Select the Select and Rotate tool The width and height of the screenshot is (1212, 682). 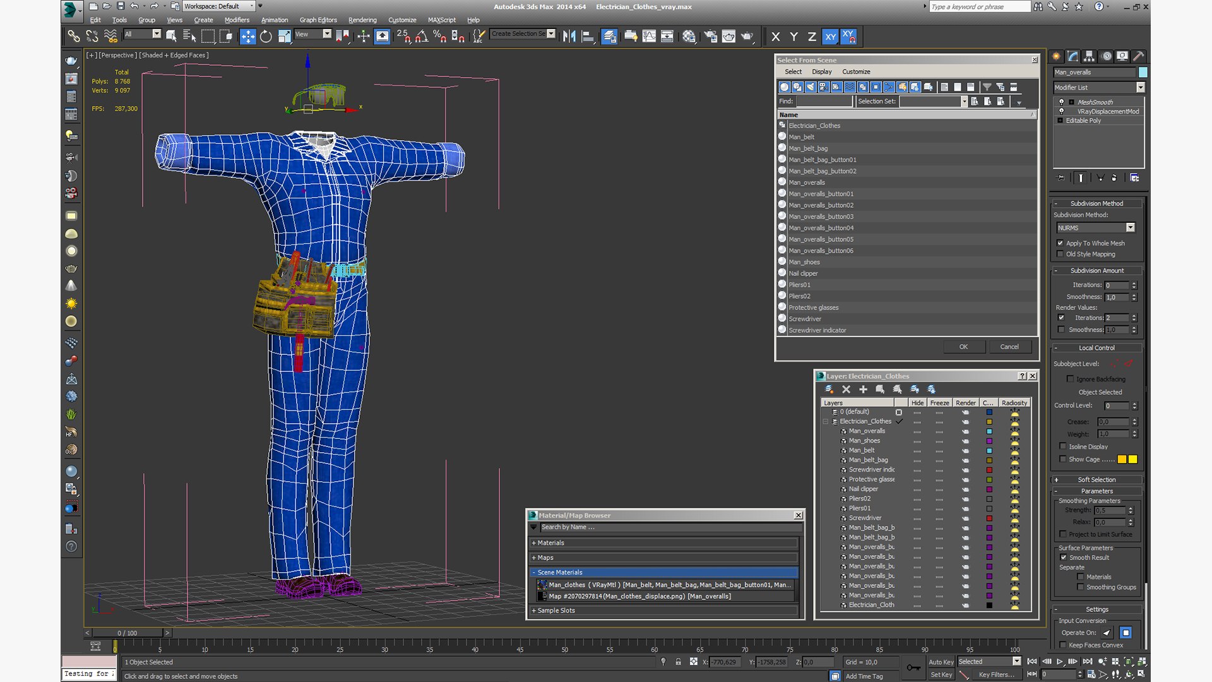[266, 37]
